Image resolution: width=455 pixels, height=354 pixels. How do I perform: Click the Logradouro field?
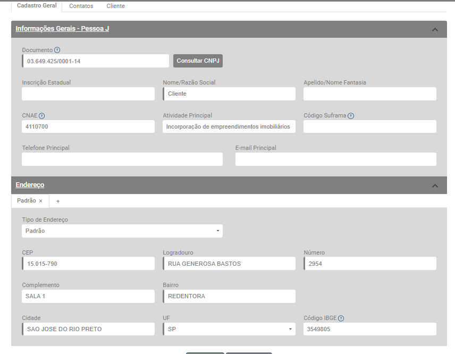[x=229, y=264]
